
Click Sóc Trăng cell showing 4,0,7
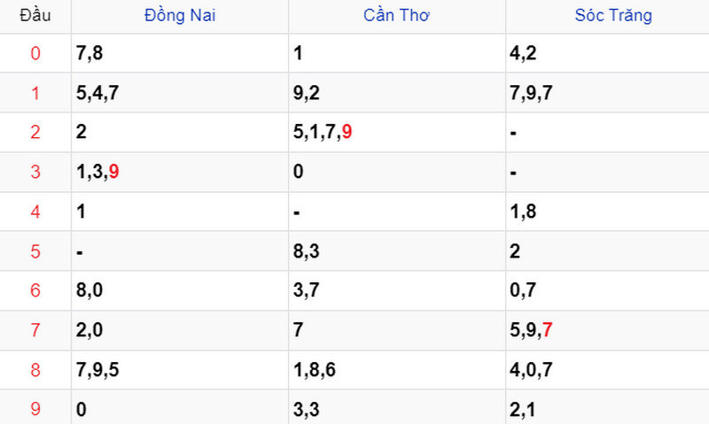tap(607, 370)
